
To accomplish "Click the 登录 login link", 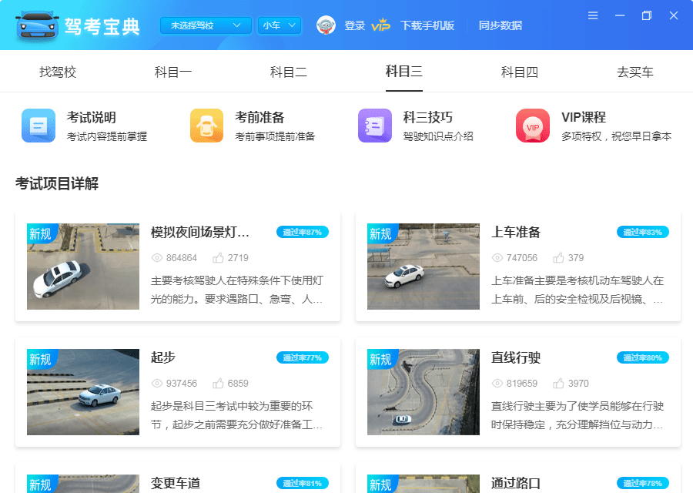I will pos(354,25).
